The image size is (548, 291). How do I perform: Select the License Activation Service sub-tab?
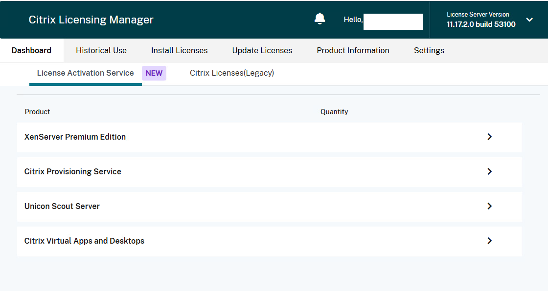[x=85, y=73]
